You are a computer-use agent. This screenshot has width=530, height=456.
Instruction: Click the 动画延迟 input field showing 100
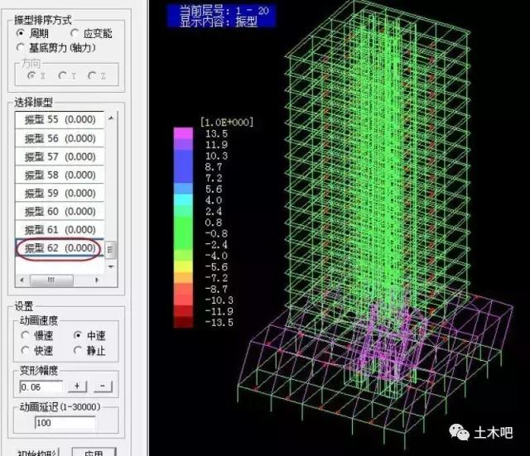(x=65, y=423)
